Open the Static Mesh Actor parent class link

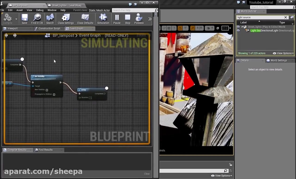click(99, 10)
